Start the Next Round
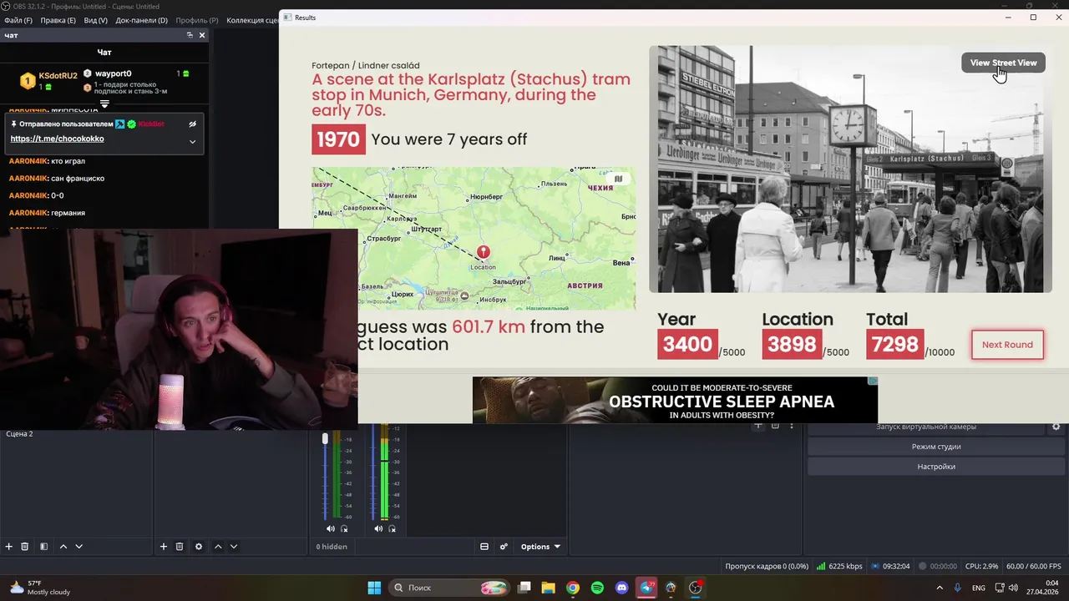The width and height of the screenshot is (1069, 601). (x=1007, y=345)
